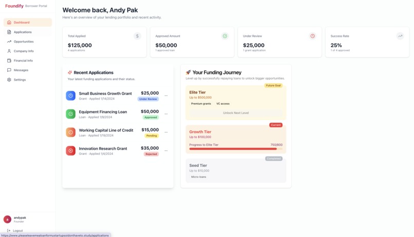414x237 pixels.
Task: Click the Elite Tier heading
Action: [x=197, y=92]
